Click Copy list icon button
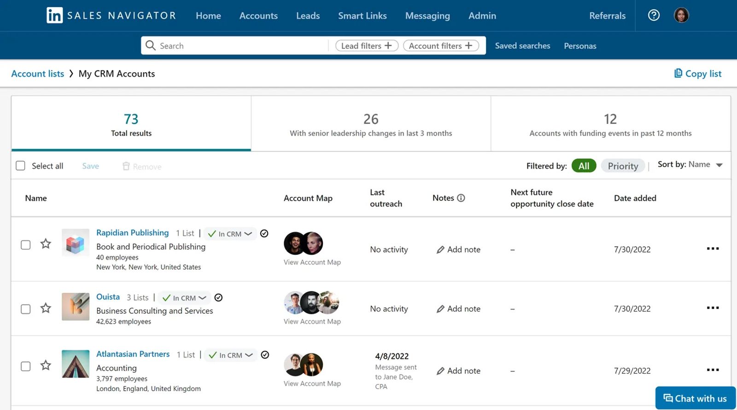 (697, 74)
